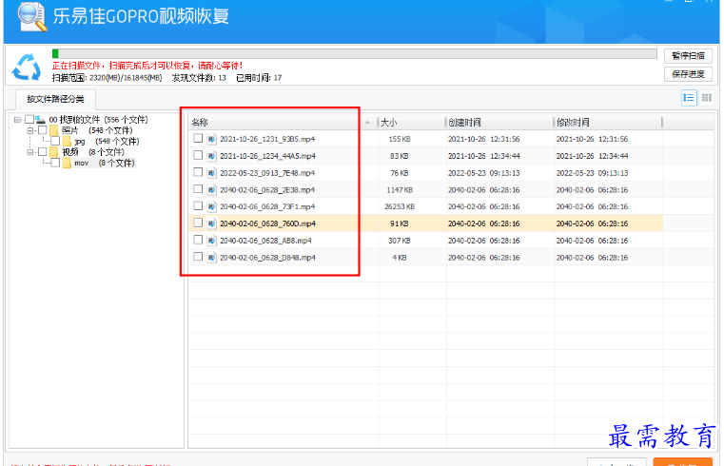The image size is (724, 466).
Task: Sort by the 大小 column header
Action: tap(412, 123)
